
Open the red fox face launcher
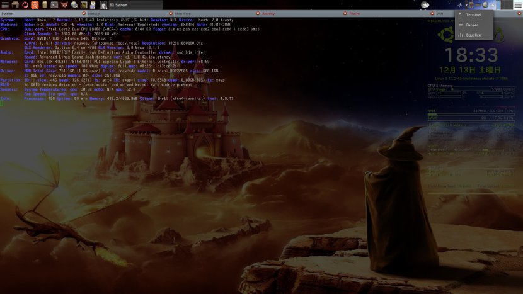64,4
